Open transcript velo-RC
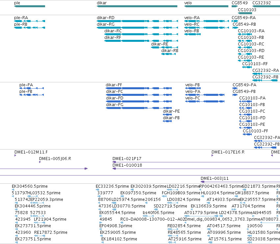 [191, 24]
